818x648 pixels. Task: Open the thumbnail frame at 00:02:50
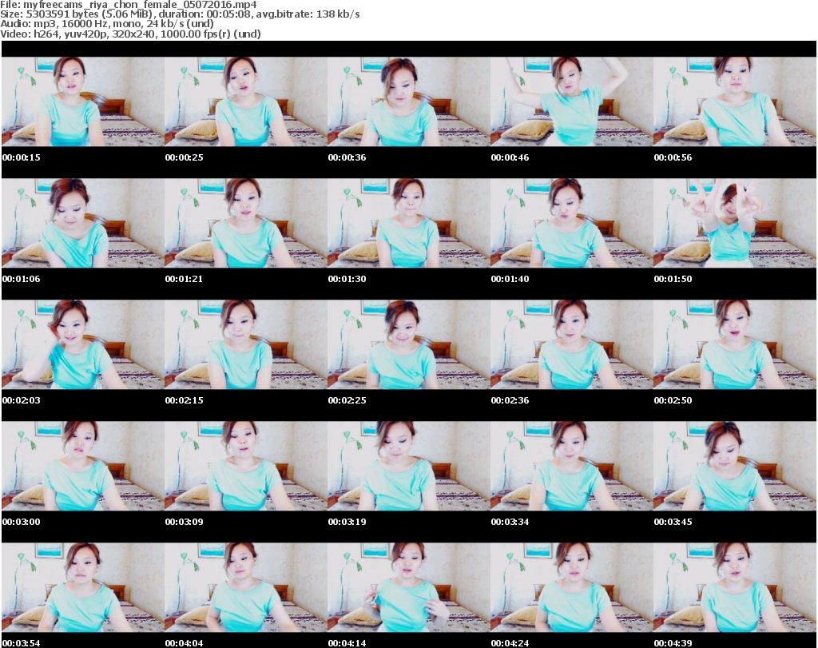[x=735, y=344]
